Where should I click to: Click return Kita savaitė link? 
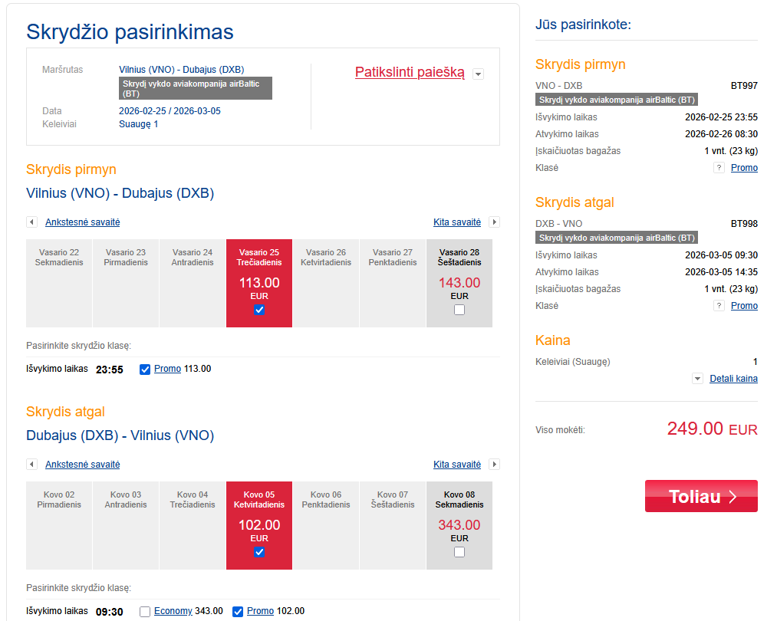point(457,465)
